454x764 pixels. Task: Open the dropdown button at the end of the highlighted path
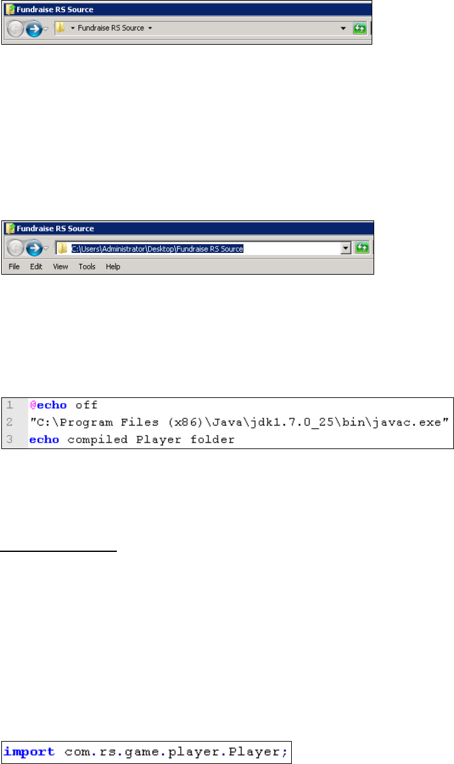click(x=346, y=248)
